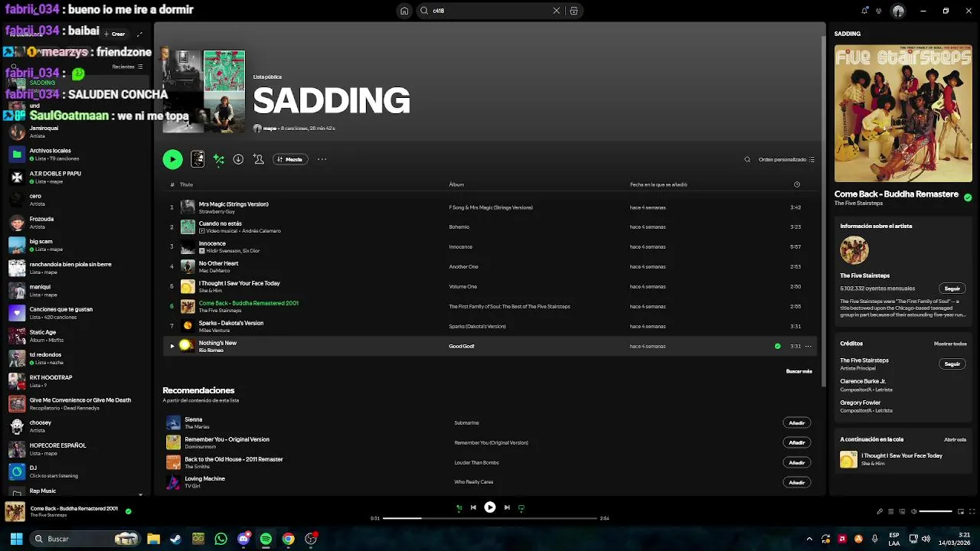
Task: Add Sienna to playlist with Añadir
Action: click(797, 422)
